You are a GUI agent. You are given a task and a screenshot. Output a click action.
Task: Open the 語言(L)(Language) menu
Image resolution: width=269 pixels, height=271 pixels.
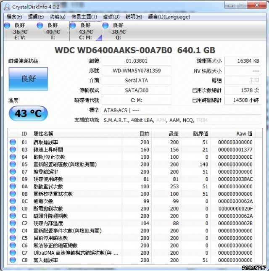[169, 17]
